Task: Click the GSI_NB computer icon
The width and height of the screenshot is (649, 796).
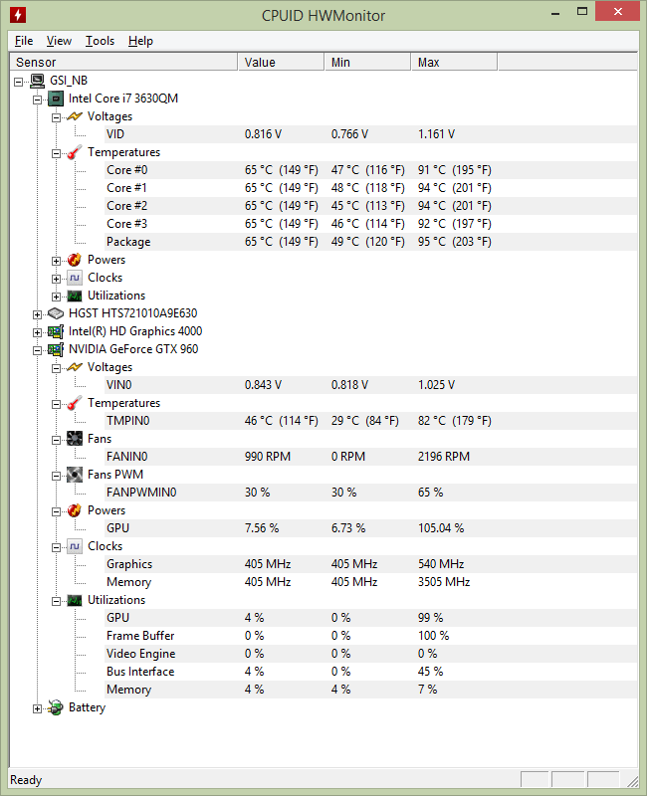Action: coord(37,81)
